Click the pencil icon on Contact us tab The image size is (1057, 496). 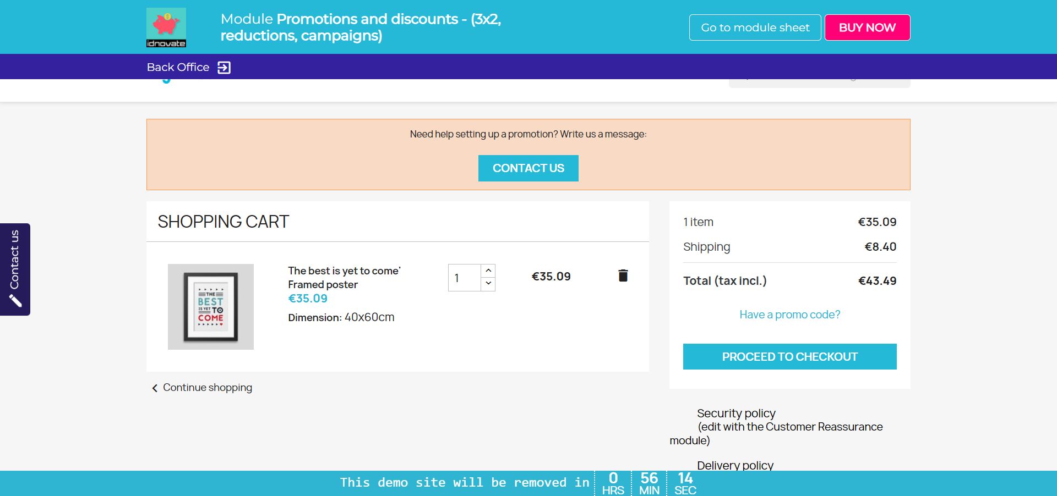pyautogui.click(x=15, y=301)
